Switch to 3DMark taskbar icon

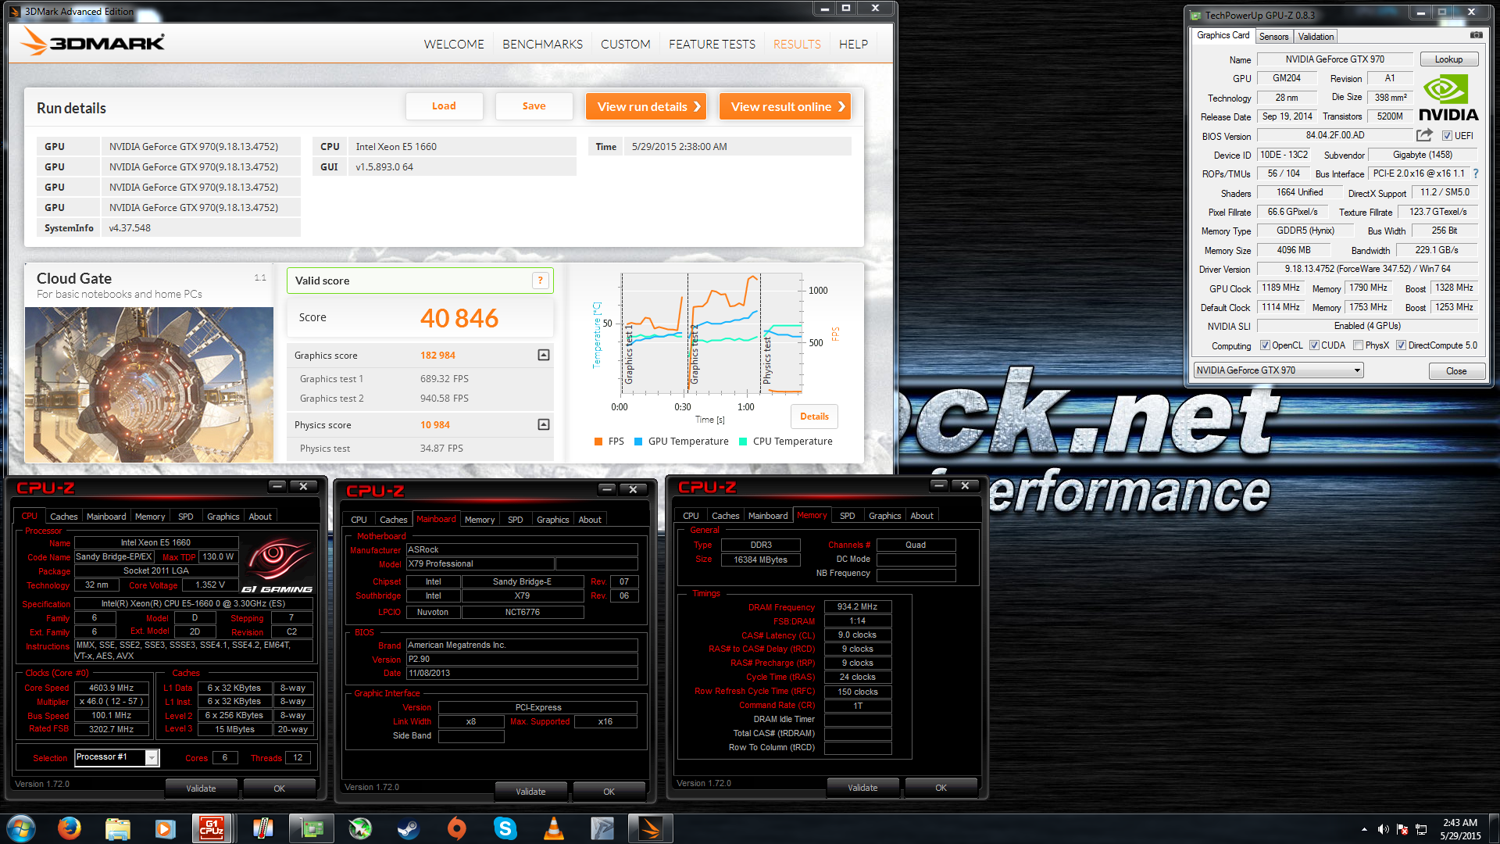point(650,828)
